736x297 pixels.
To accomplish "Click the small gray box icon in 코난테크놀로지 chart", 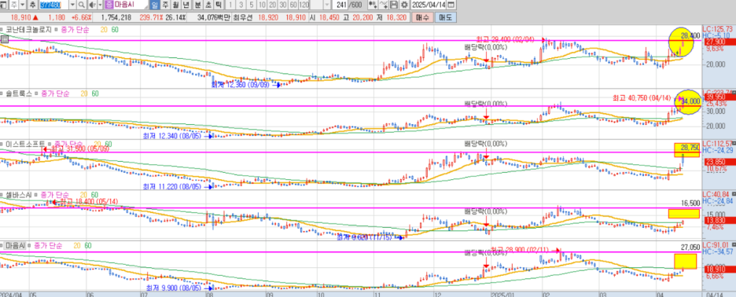I will [5, 40].
